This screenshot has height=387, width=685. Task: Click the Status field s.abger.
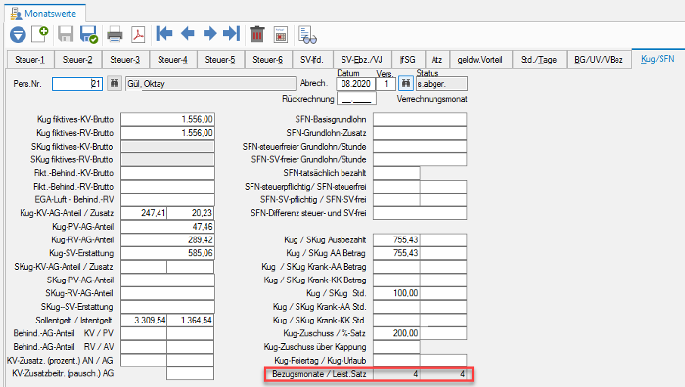(x=441, y=84)
